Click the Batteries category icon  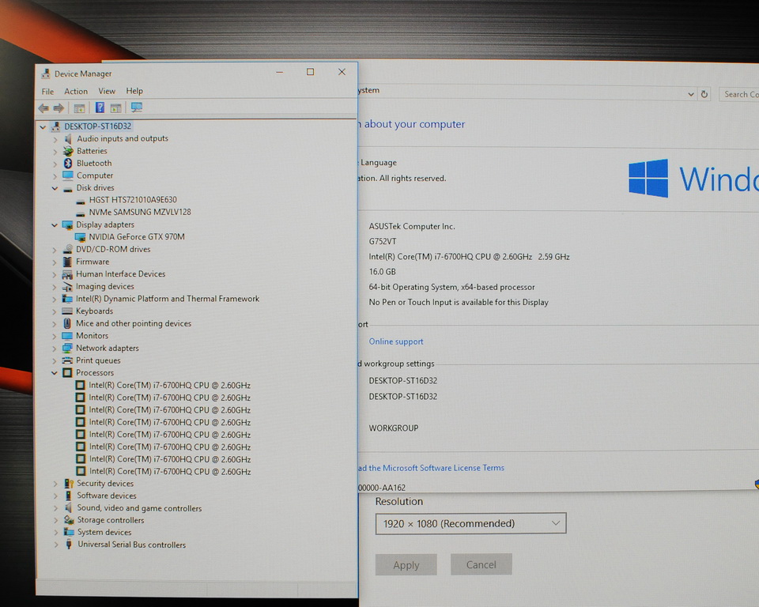pos(68,151)
